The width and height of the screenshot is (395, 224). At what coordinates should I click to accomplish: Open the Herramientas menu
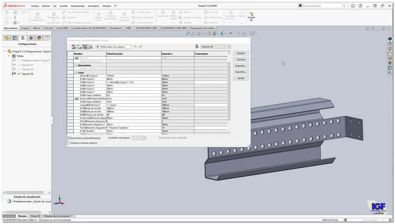[x=78, y=6]
